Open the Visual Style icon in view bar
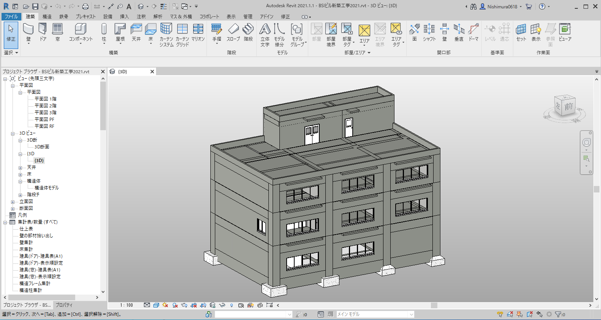This screenshot has width=601, height=320. coord(156,305)
